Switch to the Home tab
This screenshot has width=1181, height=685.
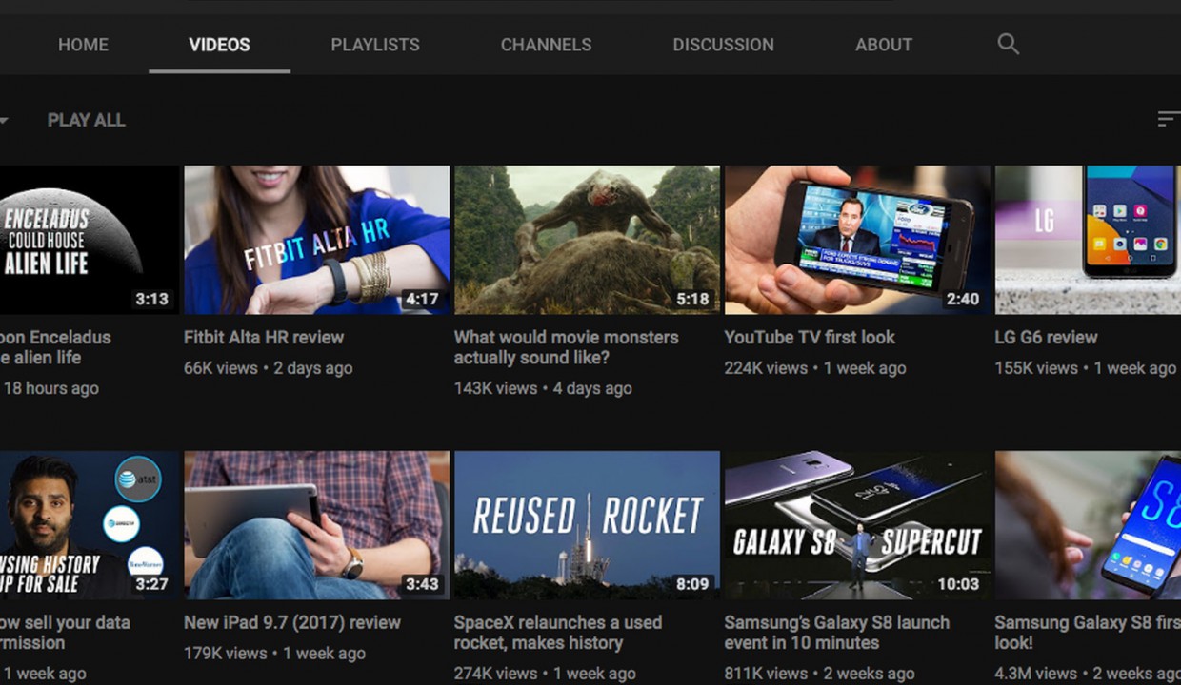[83, 45]
